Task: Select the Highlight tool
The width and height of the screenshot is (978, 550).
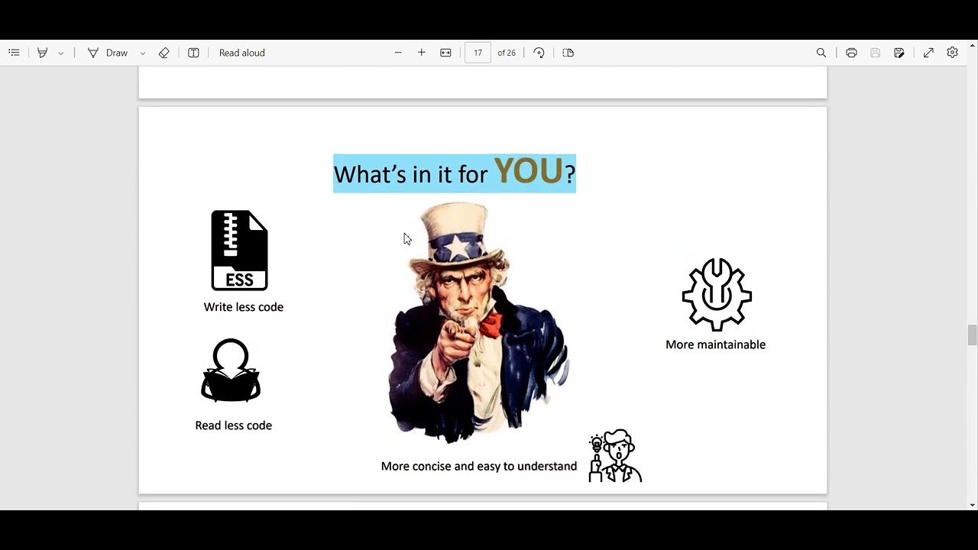Action: (x=43, y=53)
